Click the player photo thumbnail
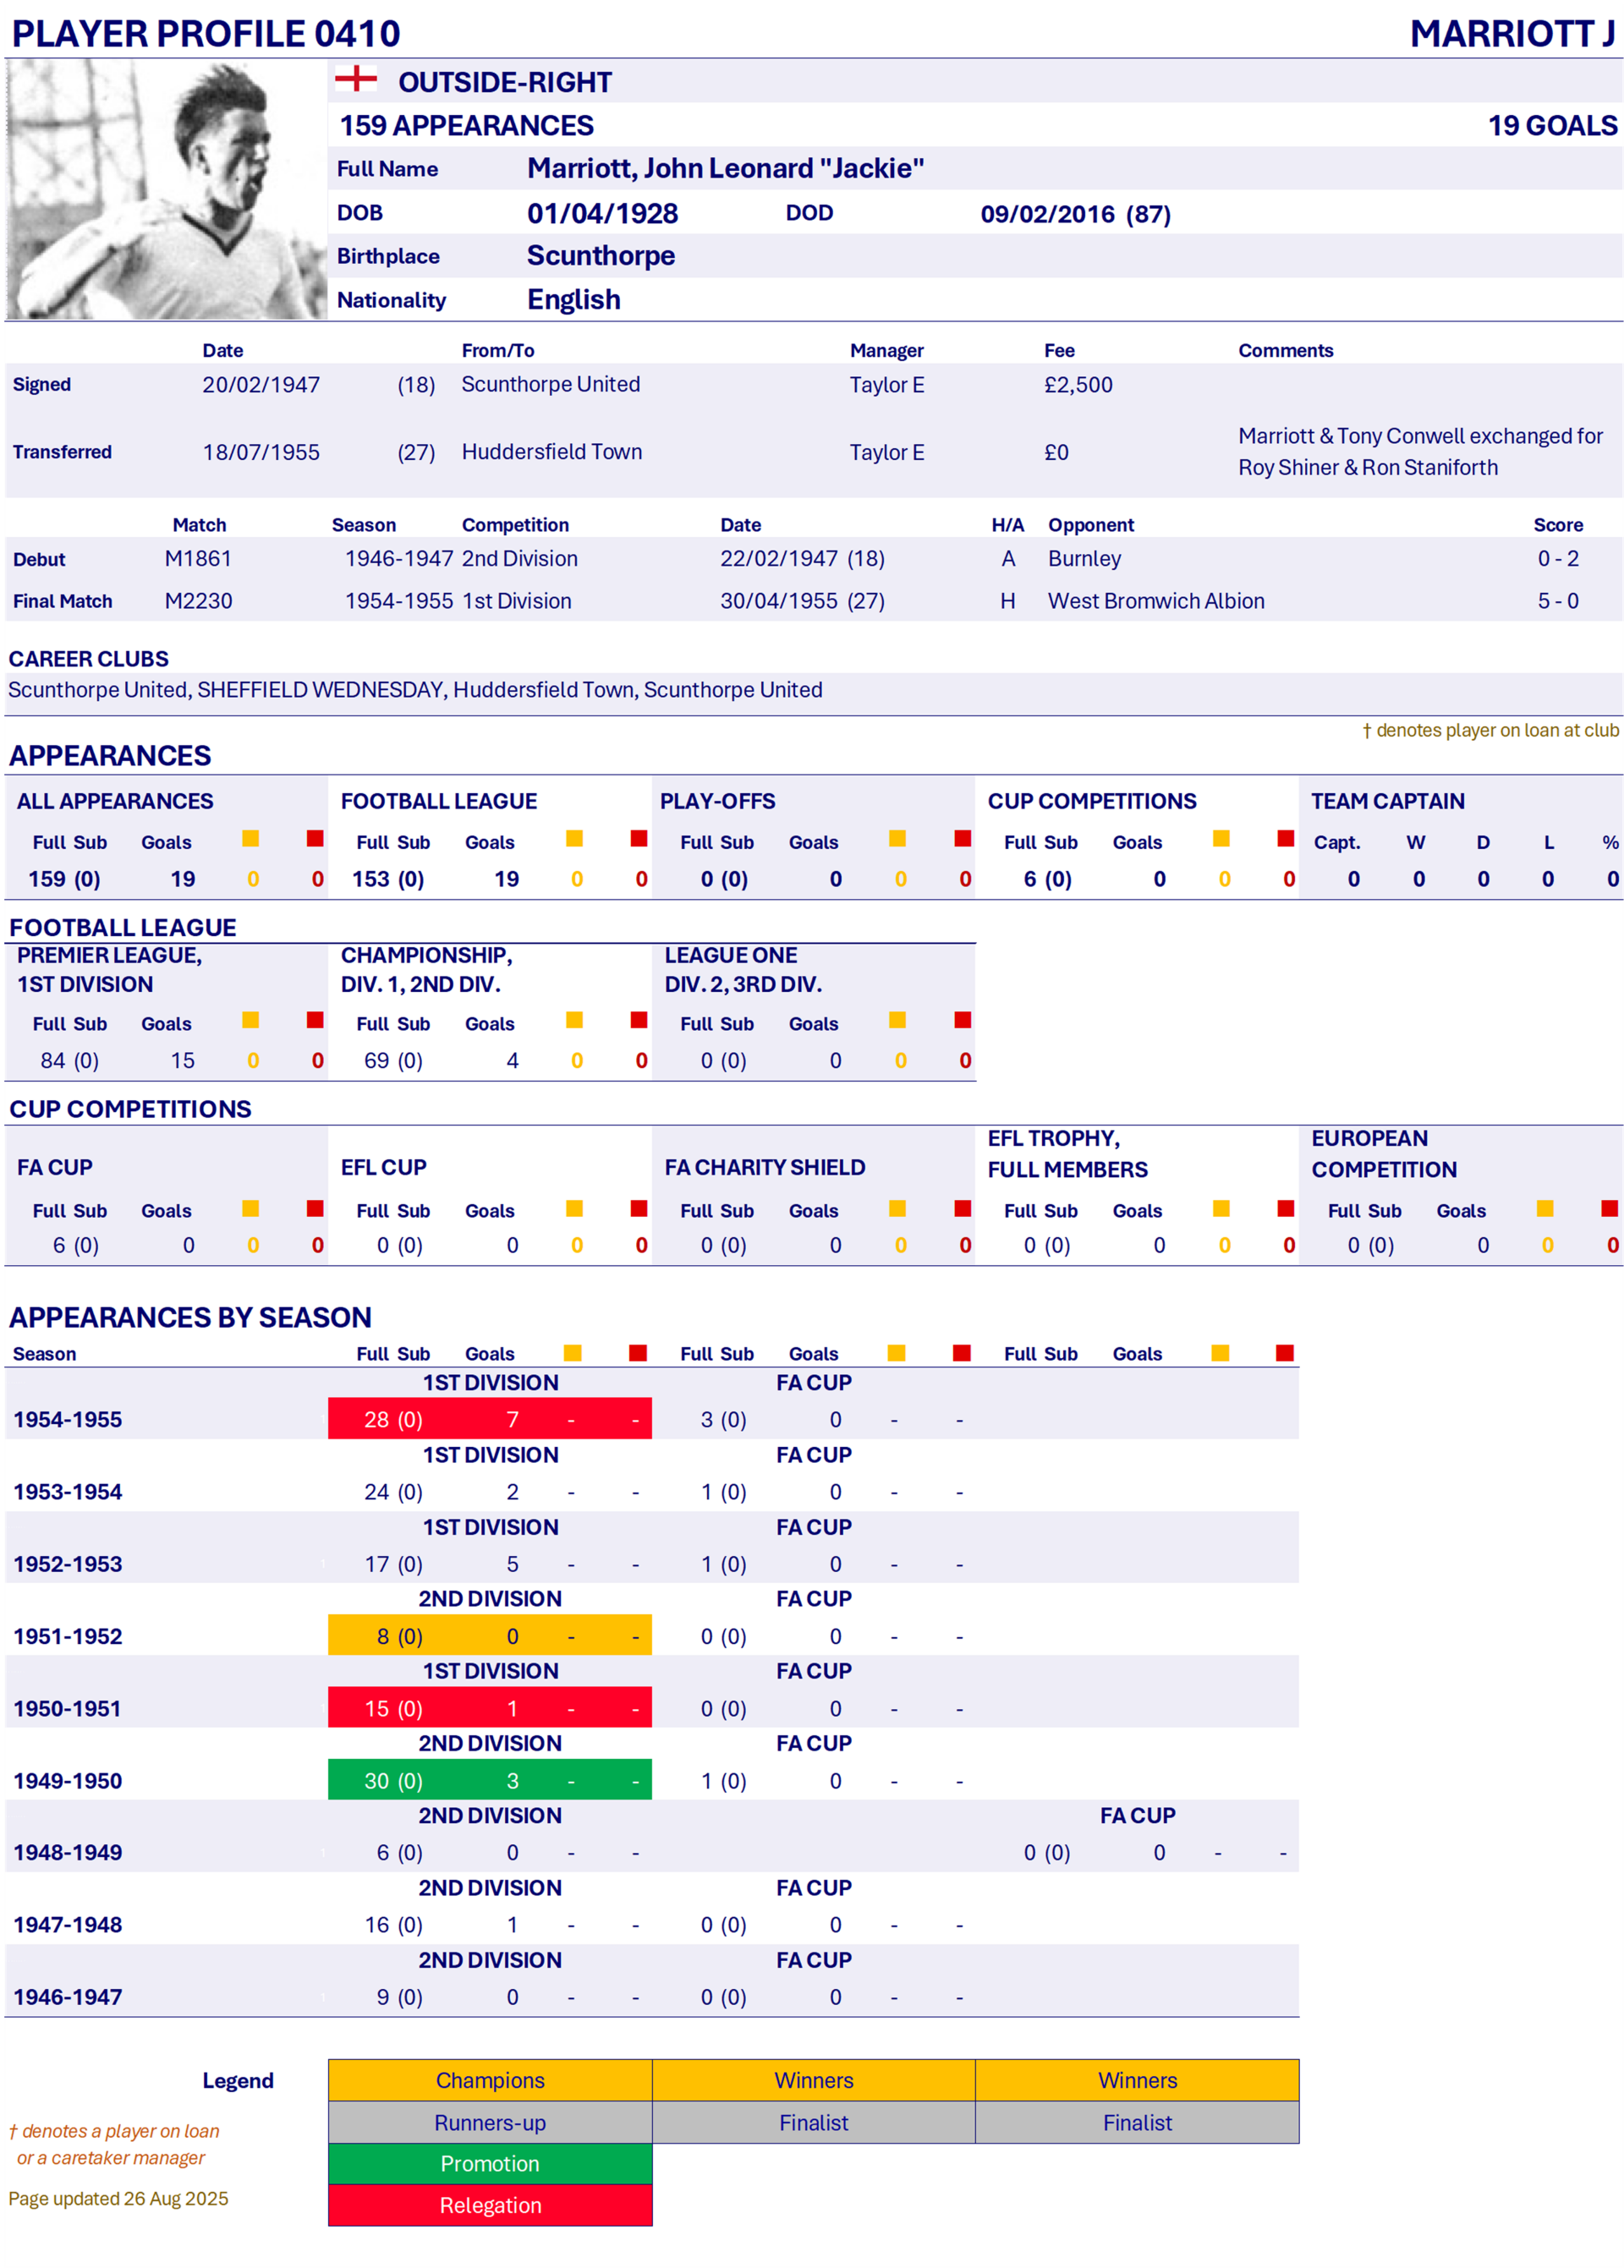 click(166, 189)
